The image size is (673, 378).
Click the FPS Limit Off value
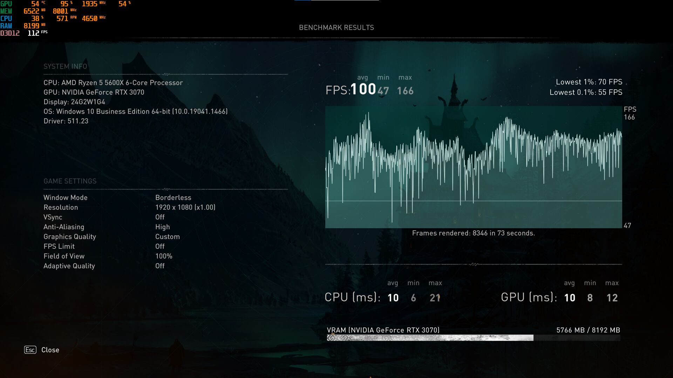pyautogui.click(x=160, y=246)
